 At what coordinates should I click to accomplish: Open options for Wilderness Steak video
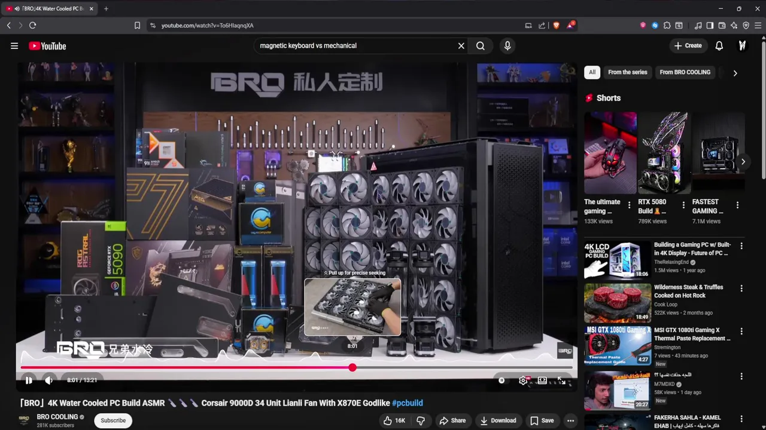[741, 288]
